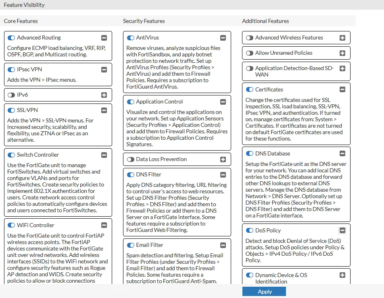Enable Advanced Wireless Features toggle
Image resolution: width=384 pixels, height=298 pixels.
point(250,38)
